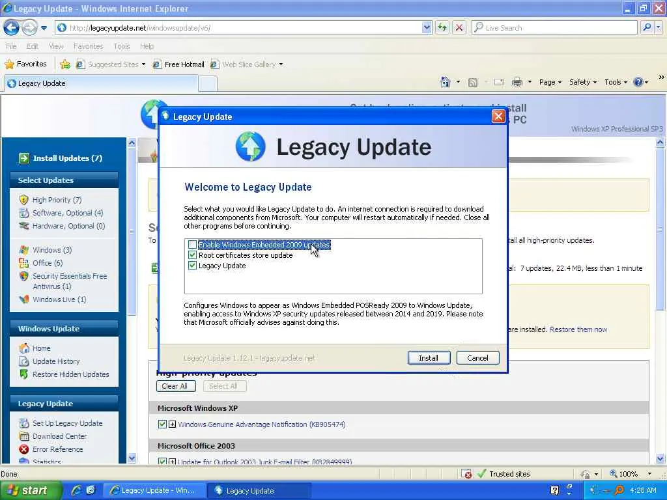Open the Page dropdown menu
This screenshot has width=667, height=500.
click(x=550, y=82)
